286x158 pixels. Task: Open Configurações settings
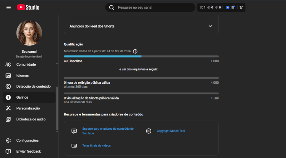(27, 140)
